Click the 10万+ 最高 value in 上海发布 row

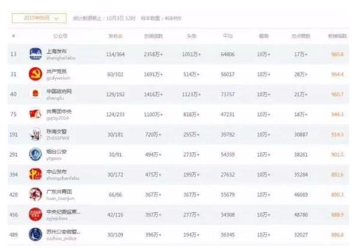click(x=263, y=54)
